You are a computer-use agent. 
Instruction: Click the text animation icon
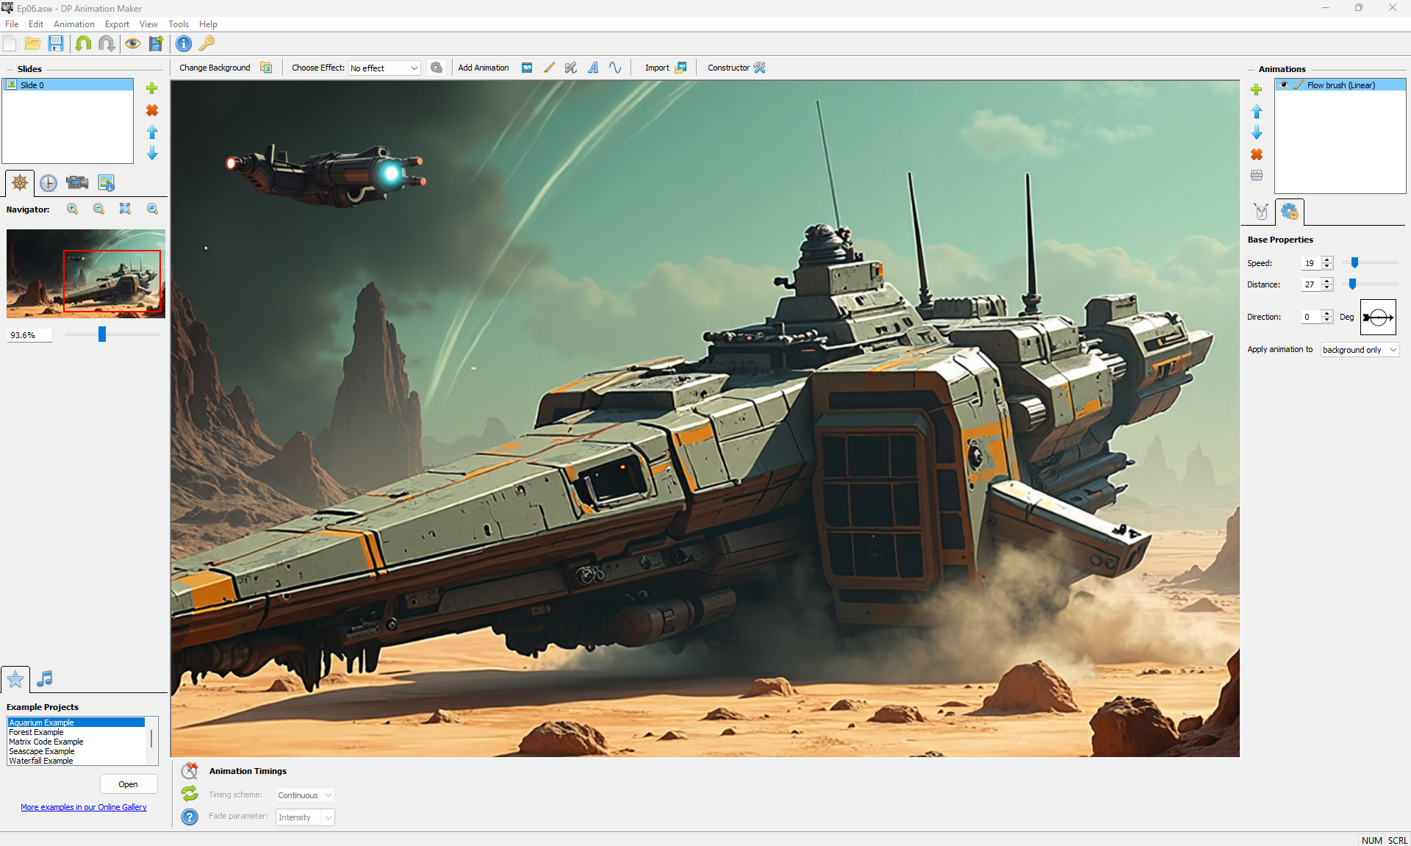point(593,68)
